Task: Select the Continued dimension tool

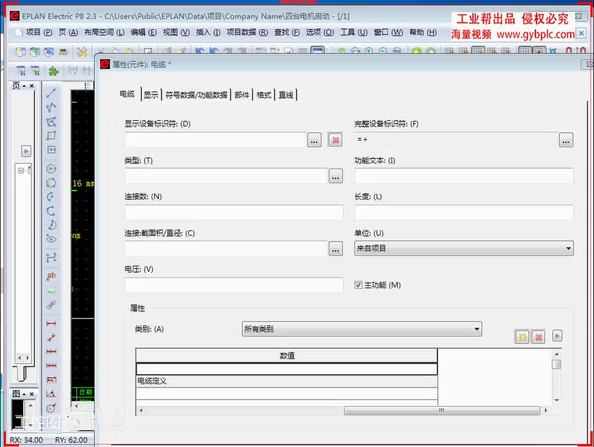Action: (51, 351)
